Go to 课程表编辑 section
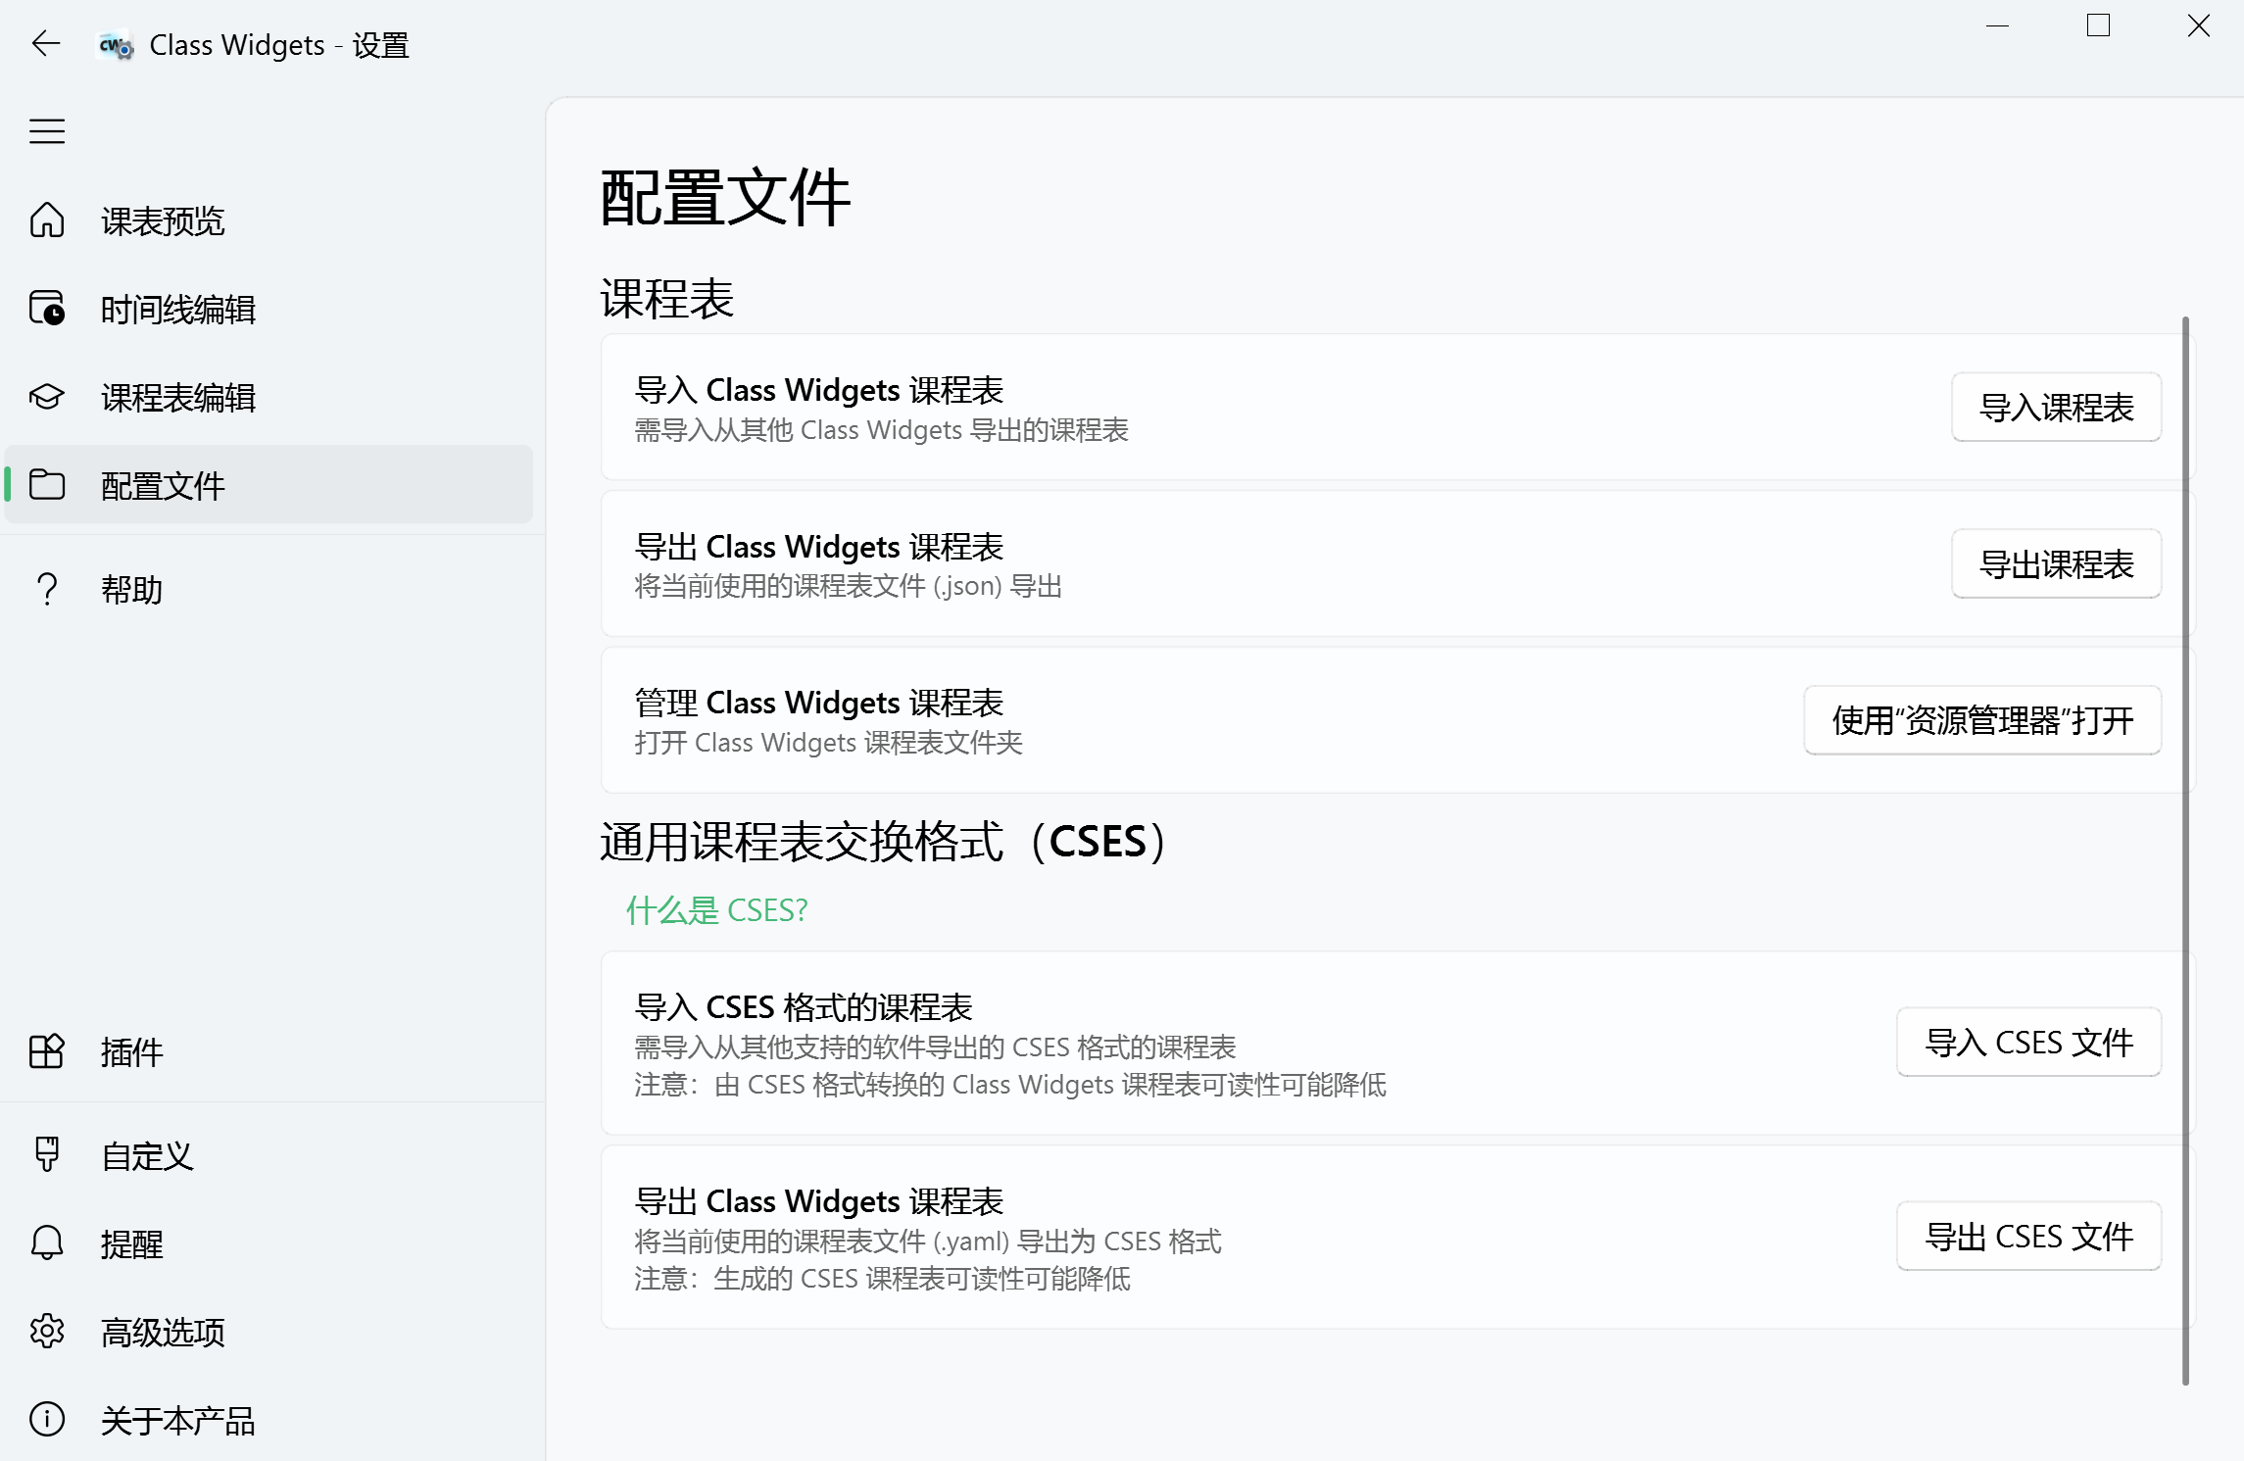 tap(268, 397)
